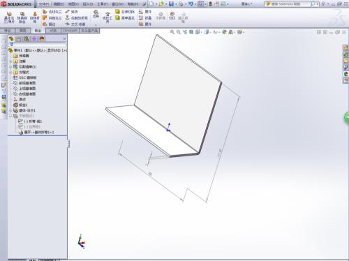Click the Extruded Cut tool
349x261 pixels.
[125, 12]
